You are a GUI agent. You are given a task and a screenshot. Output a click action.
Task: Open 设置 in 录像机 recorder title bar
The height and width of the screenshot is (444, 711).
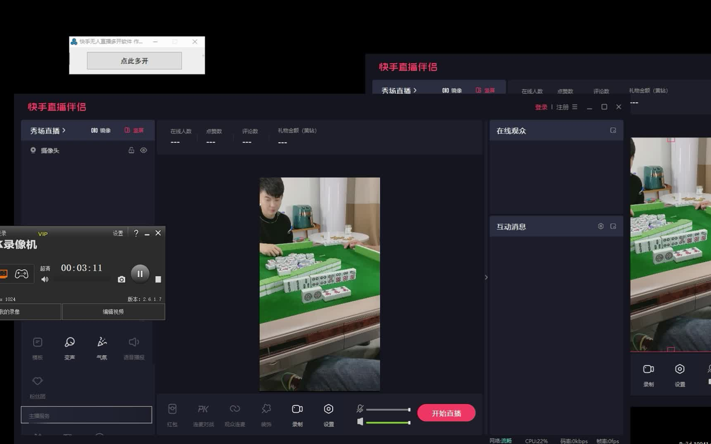[x=118, y=234]
